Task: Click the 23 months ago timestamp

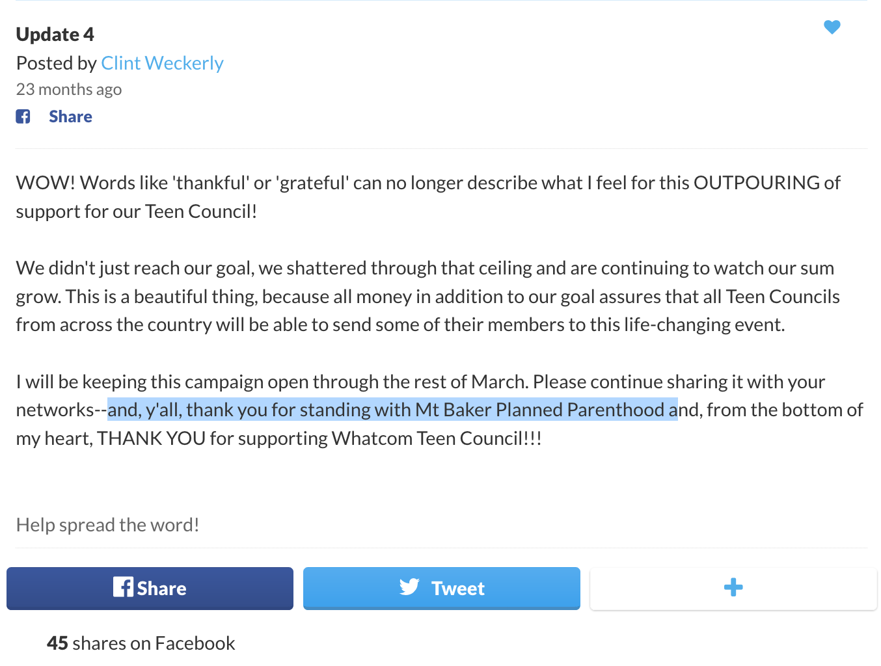Action: (x=69, y=89)
